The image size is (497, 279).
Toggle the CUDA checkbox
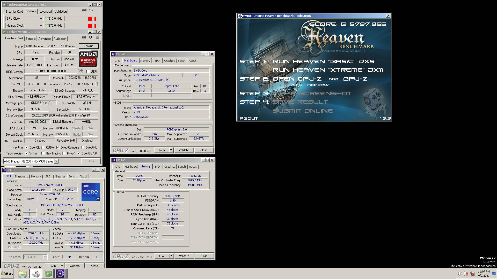click(x=43, y=148)
